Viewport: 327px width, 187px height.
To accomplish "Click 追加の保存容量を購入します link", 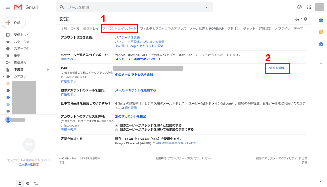I will tap(176, 143).
